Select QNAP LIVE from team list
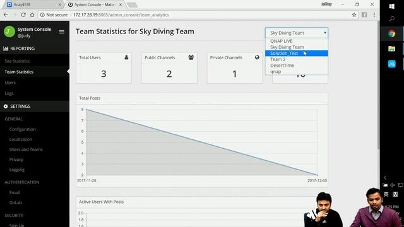 pyautogui.click(x=297, y=41)
